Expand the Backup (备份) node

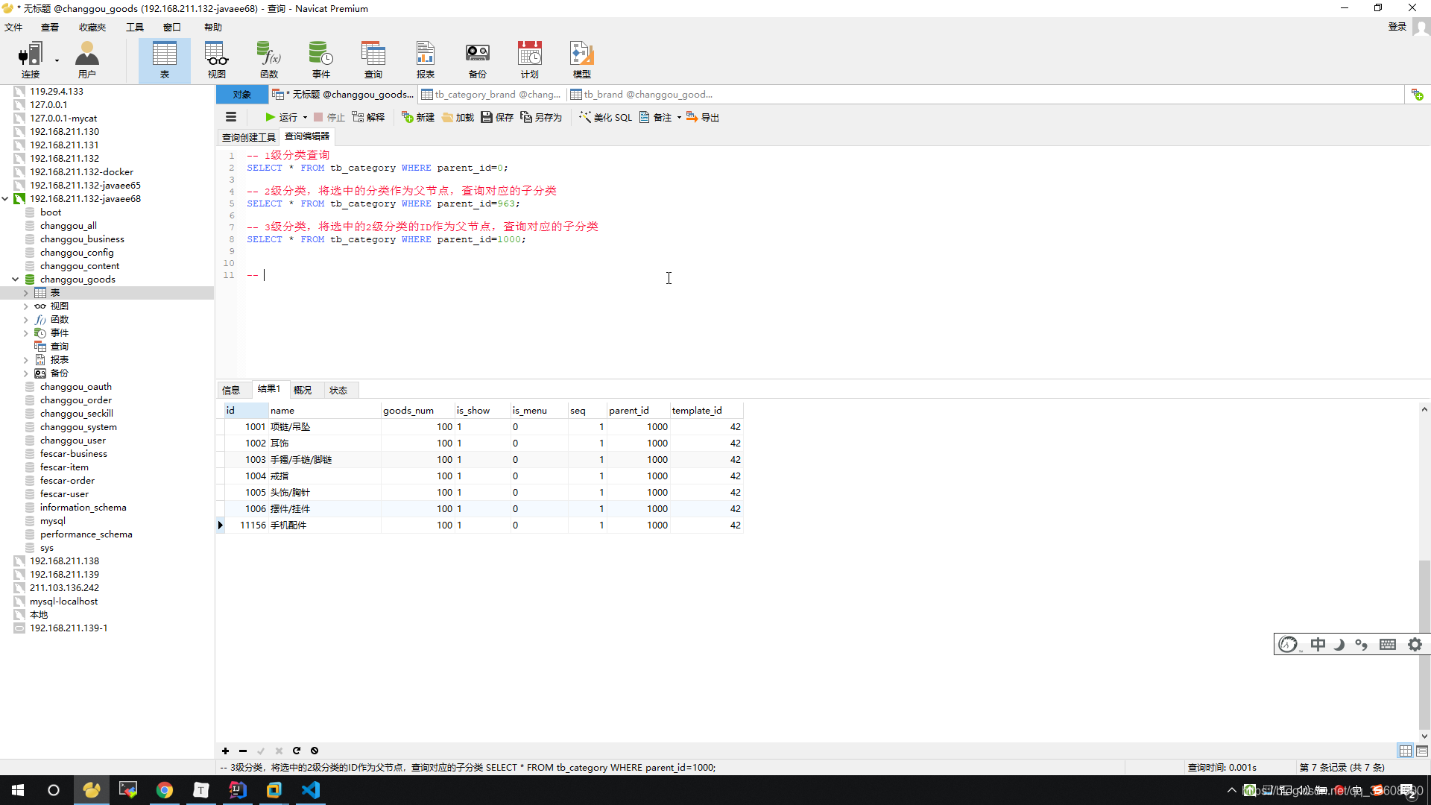[x=26, y=373]
